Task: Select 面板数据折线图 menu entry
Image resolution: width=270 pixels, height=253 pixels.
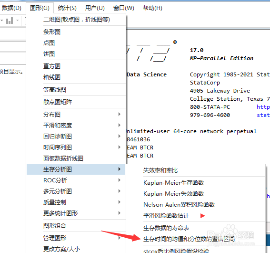Action: (77, 158)
